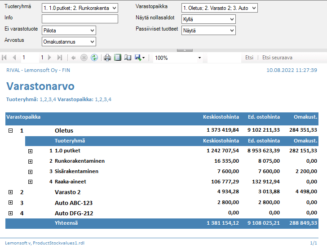Click the page setup icon
This screenshot has height=249, width=327.
point(128,58)
